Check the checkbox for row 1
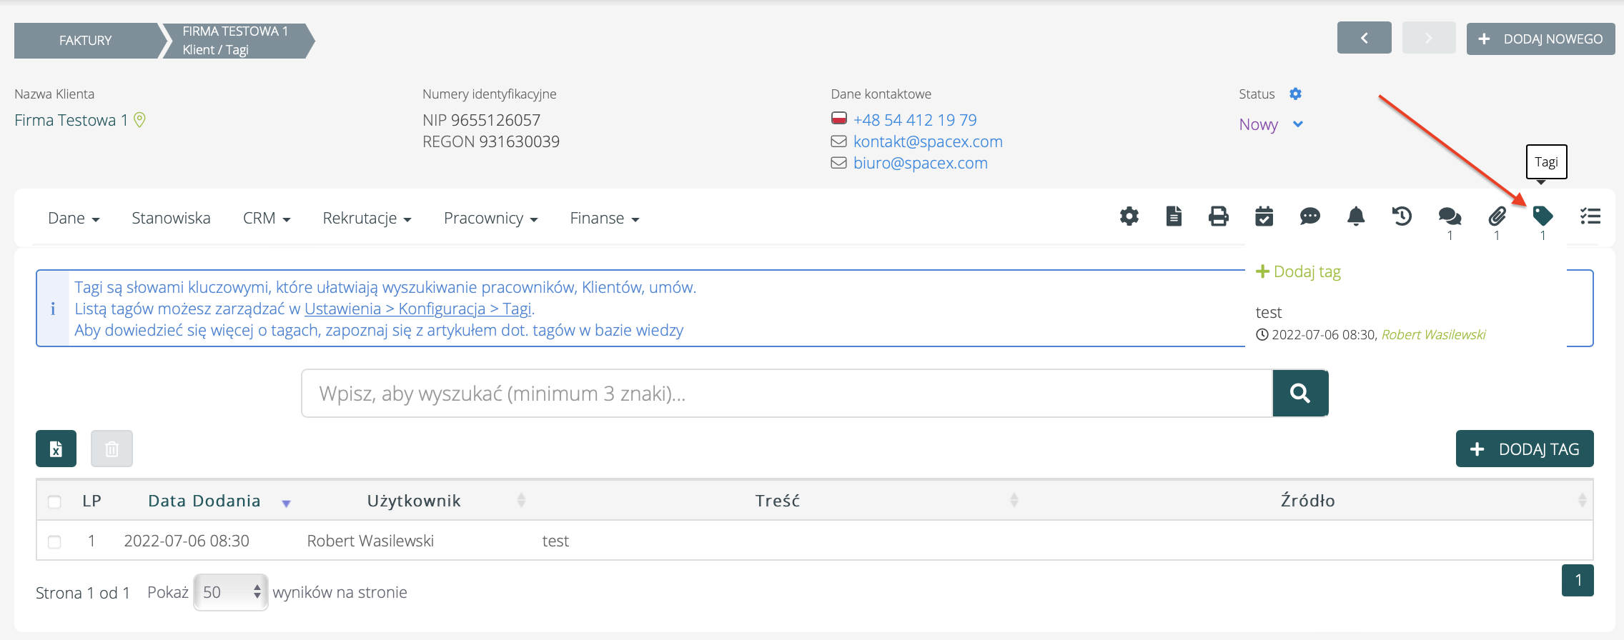Image resolution: width=1624 pixels, height=640 pixels. pyautogui.click(x=54, y=541)
